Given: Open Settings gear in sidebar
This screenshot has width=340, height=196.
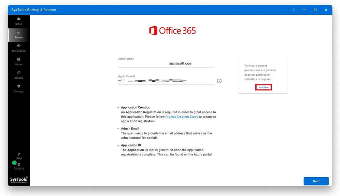Looking at the screenshot, I should (x=19, y=86).
